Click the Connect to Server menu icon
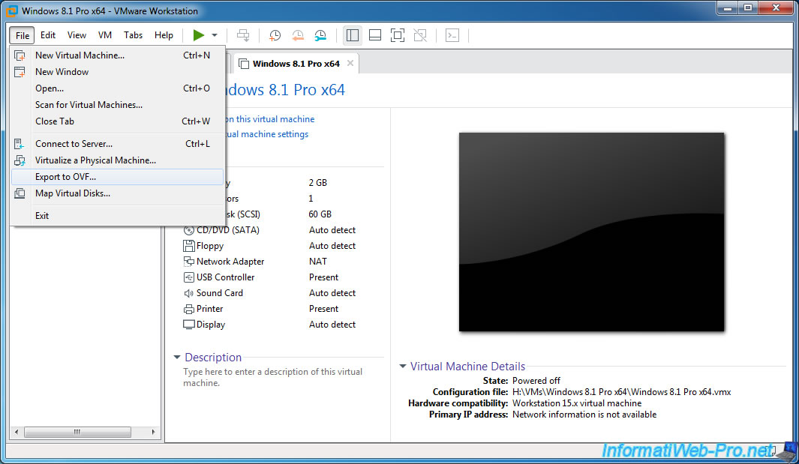The image size is (799, 464). 20,144
